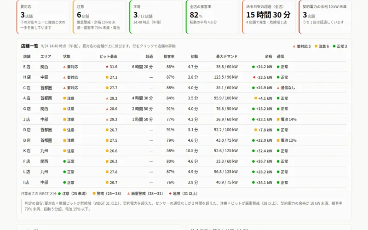Click the green 正常 status dot in I店 row
The height and width of the screenshot is (230, 368).
click(x=64, y=182)
